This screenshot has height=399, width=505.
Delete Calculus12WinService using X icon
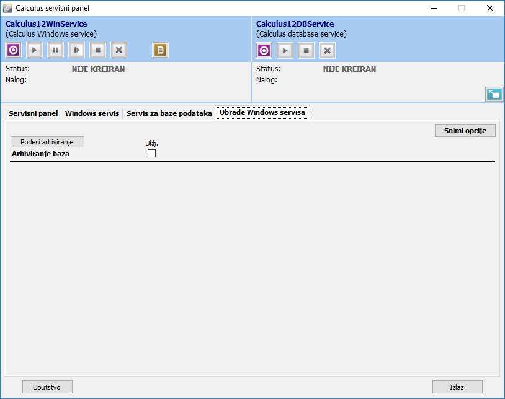(119, 50)
